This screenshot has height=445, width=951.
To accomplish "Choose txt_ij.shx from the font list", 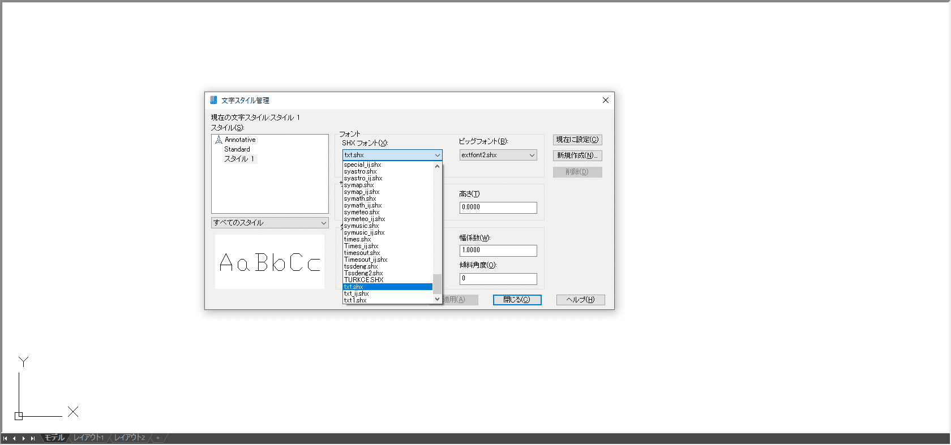I will click(x=388, y=293).
